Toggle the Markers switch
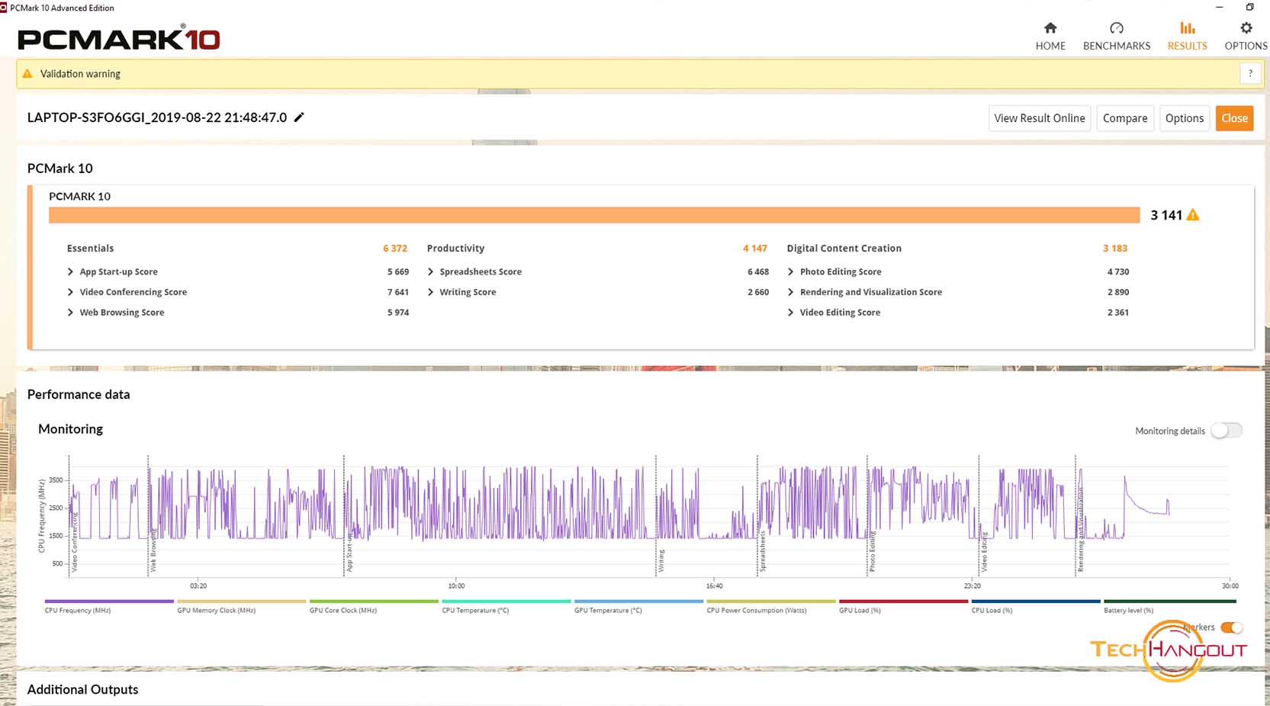Screen dimensions: 1270x706 coord(1231,627)
